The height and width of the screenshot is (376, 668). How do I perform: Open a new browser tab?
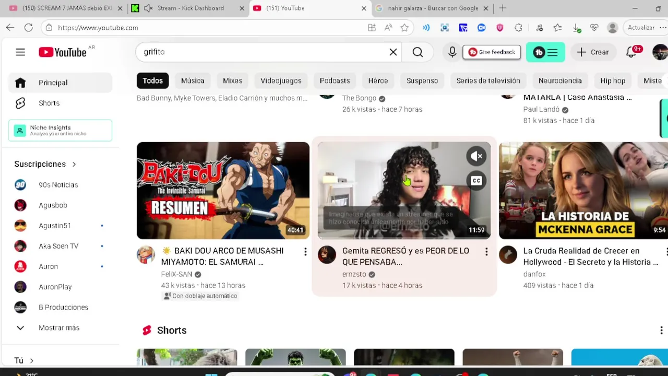(503, 8)
